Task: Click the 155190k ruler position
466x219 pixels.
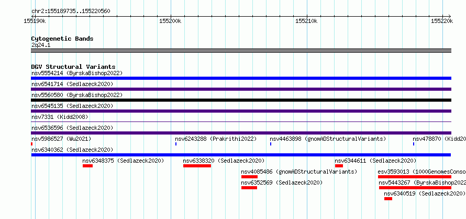Action: click(x=35, y=21)
